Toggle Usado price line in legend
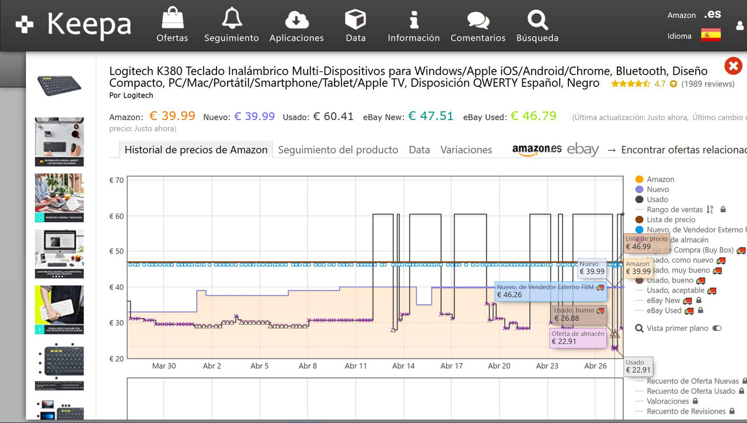747x423 pixels. pyautogui.click(x=652, y=200)
